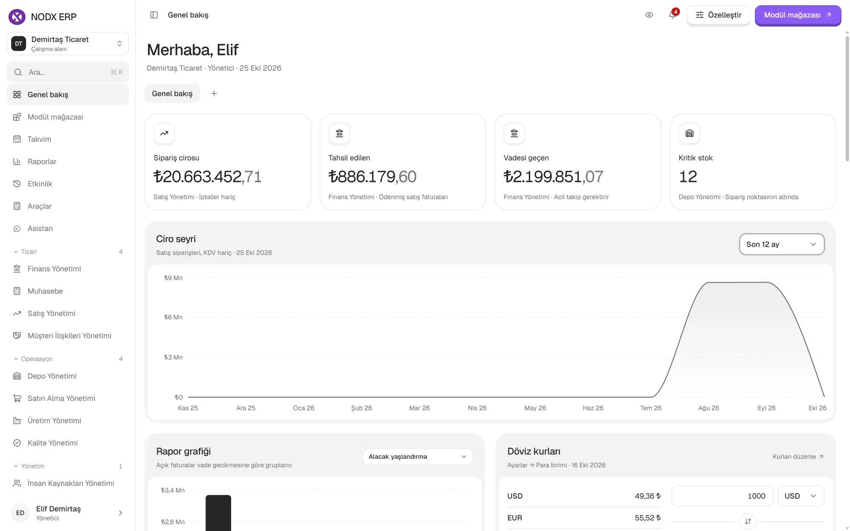This screenshot has width=850, height=531.
Task: Collapse the Yönetim sidebar section
Action: [68, 466]
